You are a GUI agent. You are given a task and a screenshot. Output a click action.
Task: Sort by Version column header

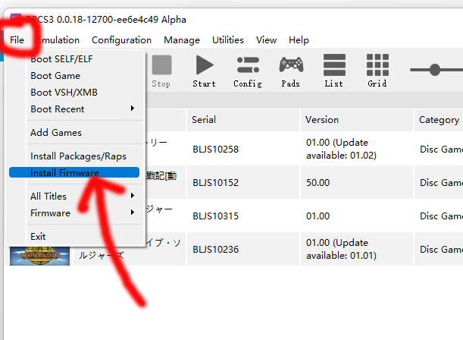pos(357,120)
